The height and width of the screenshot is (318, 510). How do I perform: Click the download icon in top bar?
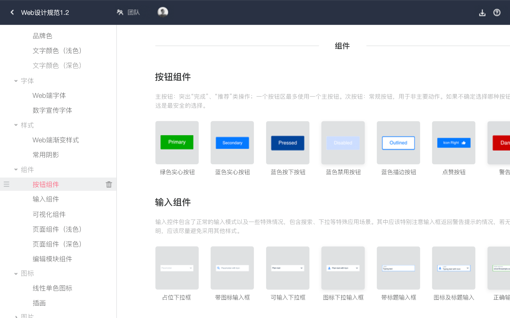coord(483,12)
